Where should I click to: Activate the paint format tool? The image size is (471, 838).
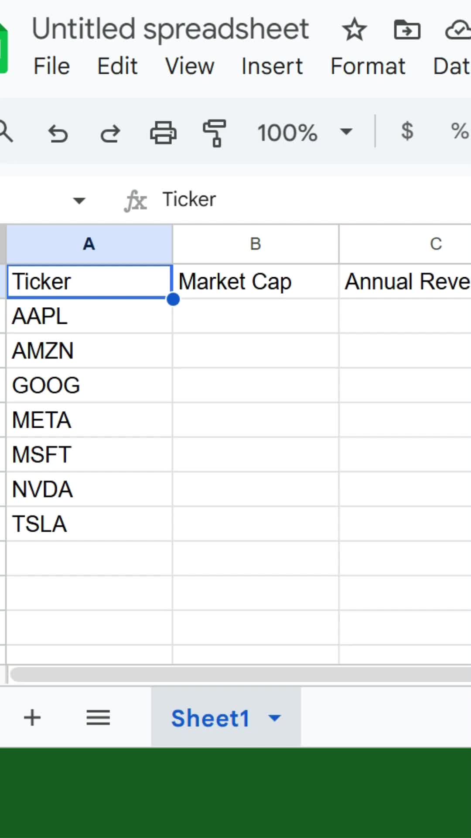click(215, 132)
